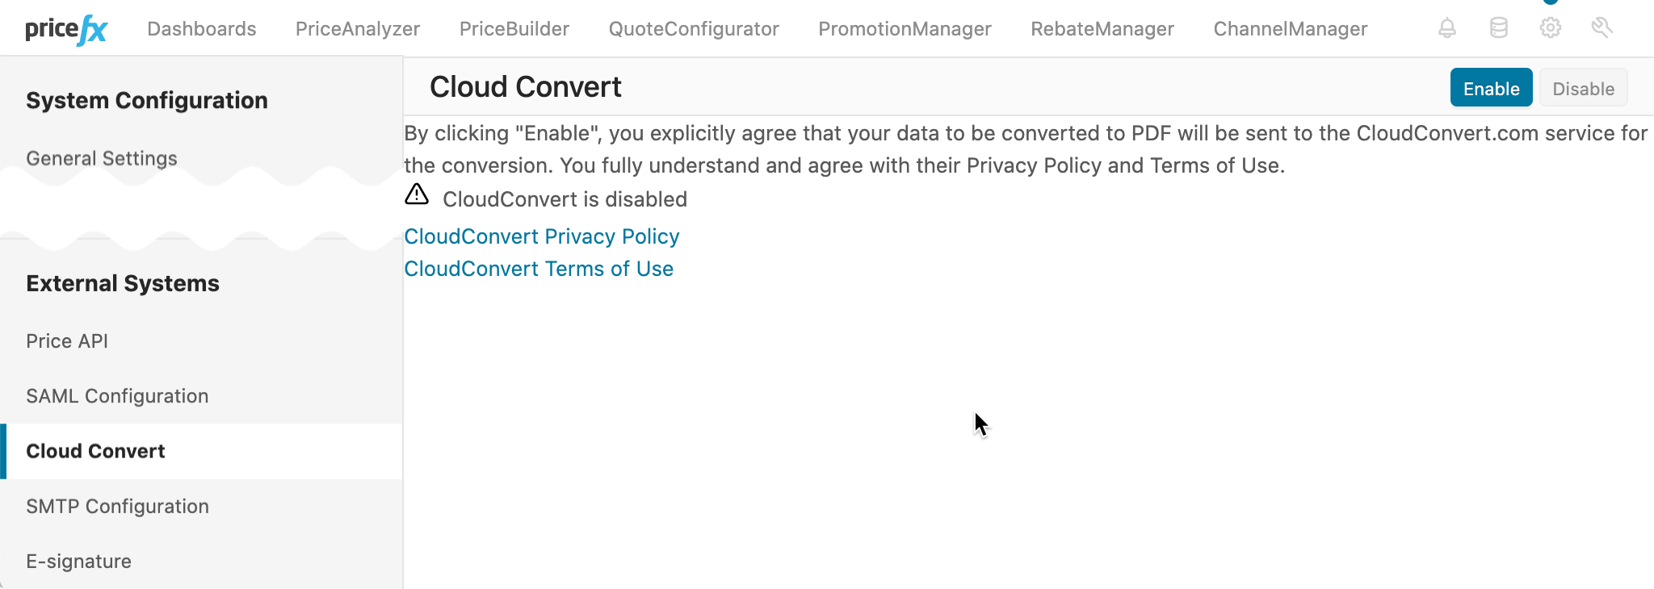Open the settings gear icon
This screenshot has width=1654, height=589.
coord(1550,27)
